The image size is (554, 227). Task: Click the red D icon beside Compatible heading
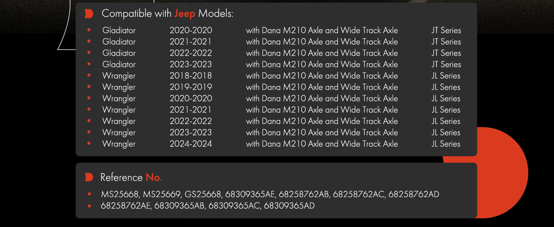[x=89, y=14]
